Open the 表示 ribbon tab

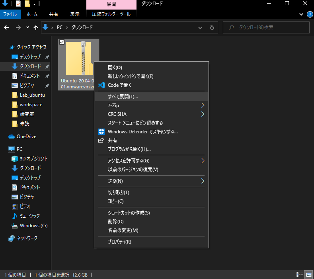click(75, 14)
